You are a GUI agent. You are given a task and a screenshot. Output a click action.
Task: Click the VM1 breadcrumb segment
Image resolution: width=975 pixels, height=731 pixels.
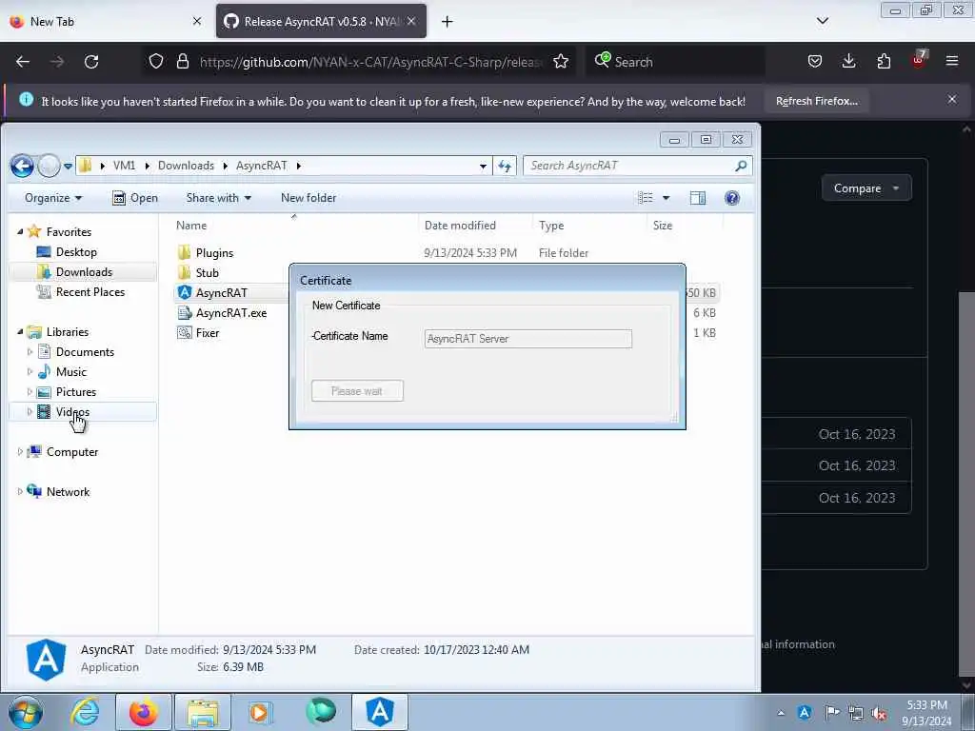tap(125, 166)
